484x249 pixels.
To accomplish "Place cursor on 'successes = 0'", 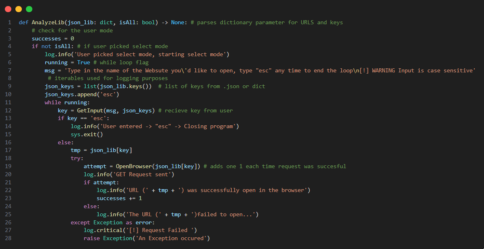I will [53, 38].
